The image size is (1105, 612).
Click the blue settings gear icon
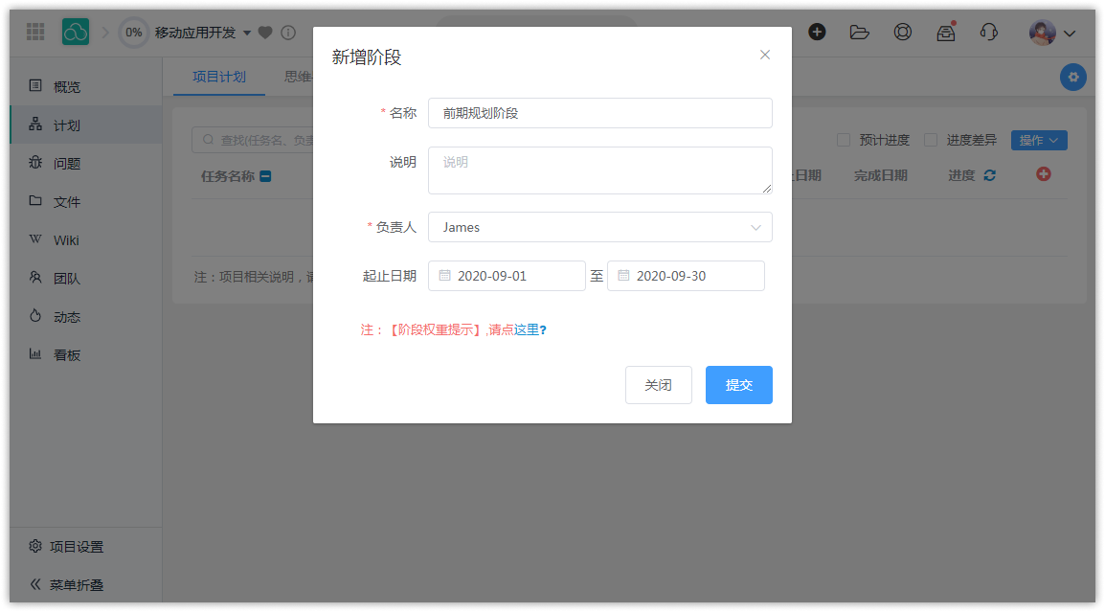tap(1072, 77)
